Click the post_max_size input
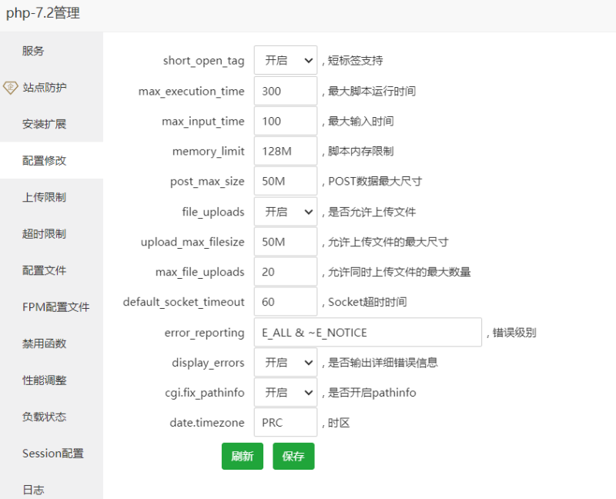Screen dimensions: 616x499 (286, 181)
